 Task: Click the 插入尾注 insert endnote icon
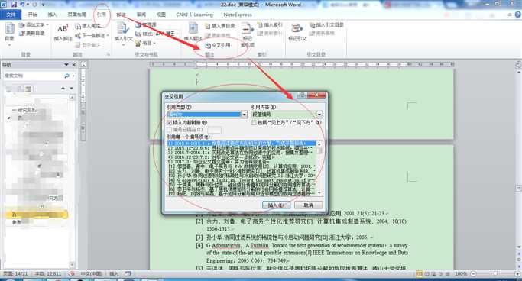click(x=78, y=26)
